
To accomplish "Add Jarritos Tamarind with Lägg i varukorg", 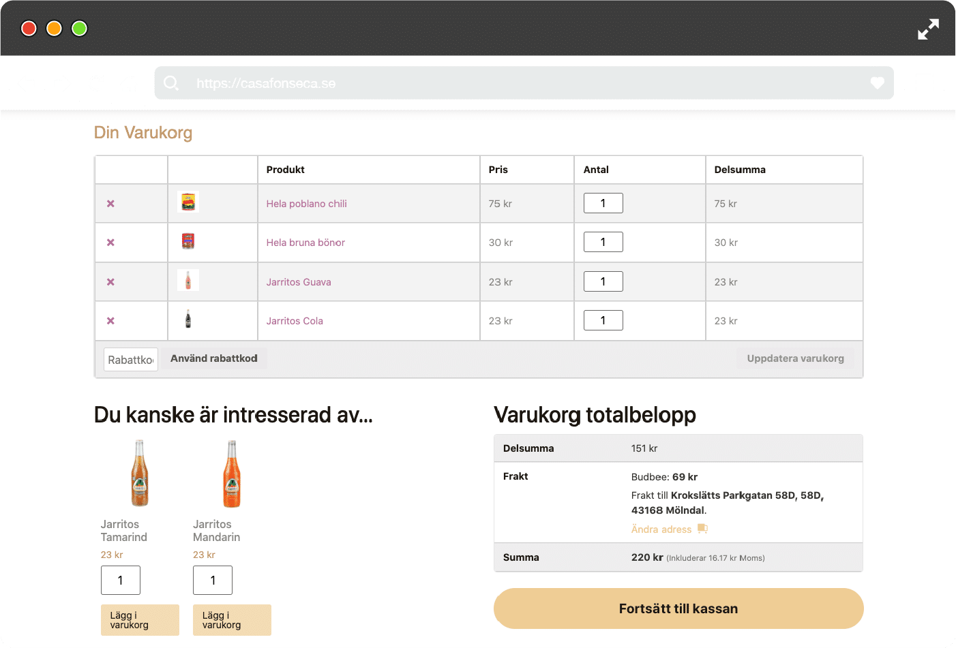I will (140, 620).
